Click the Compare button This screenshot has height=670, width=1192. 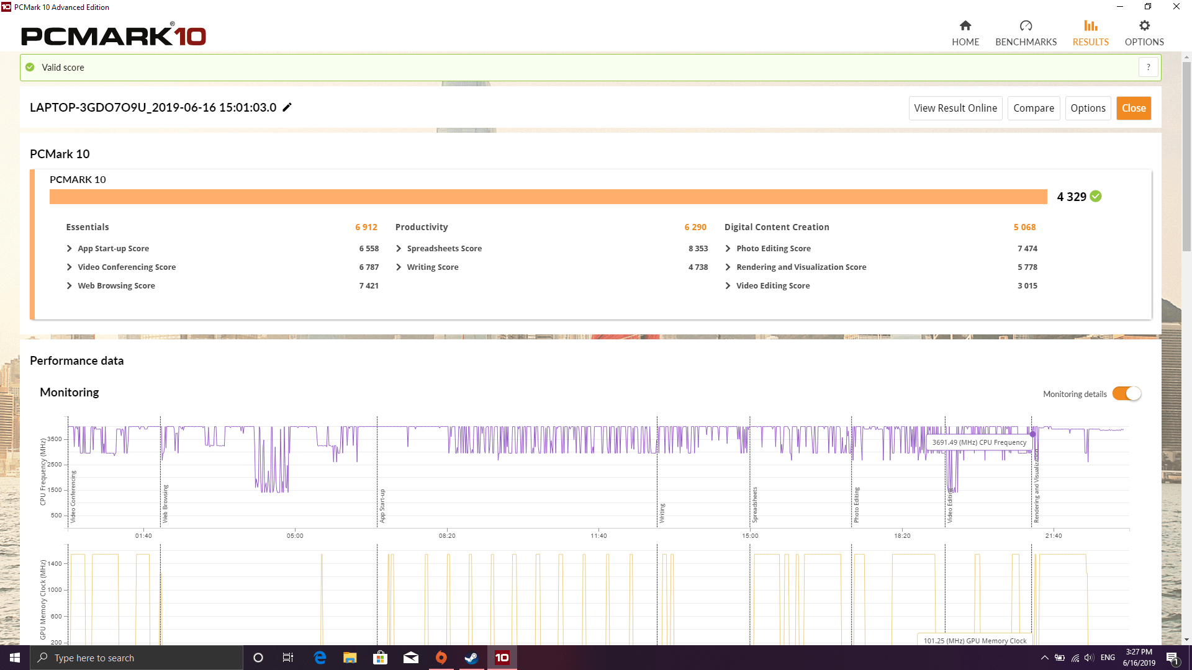click(x=1033, y=107)
